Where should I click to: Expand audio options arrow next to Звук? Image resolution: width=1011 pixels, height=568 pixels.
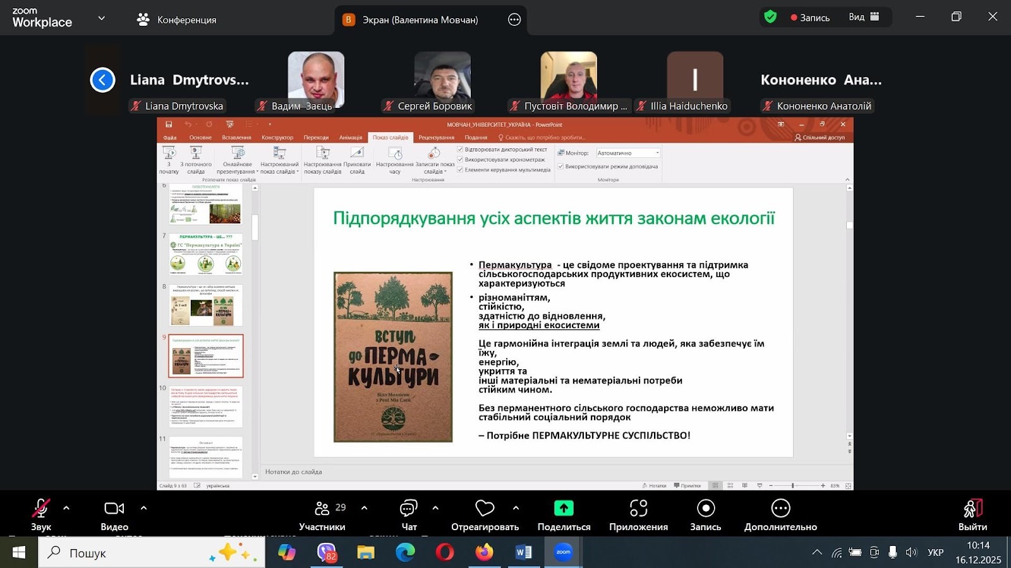click(x=66, y=508)
